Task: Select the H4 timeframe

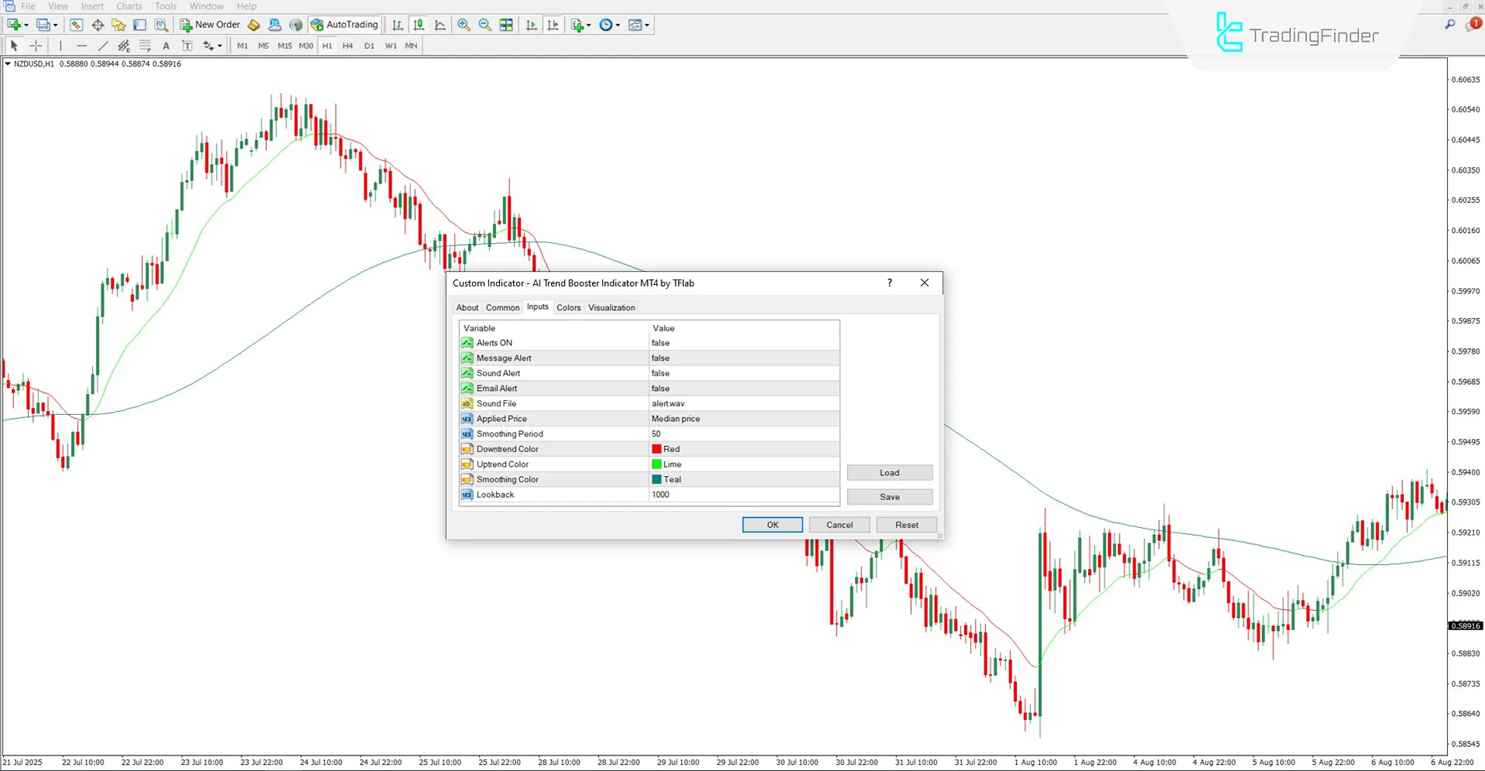Action: point(347,46)
